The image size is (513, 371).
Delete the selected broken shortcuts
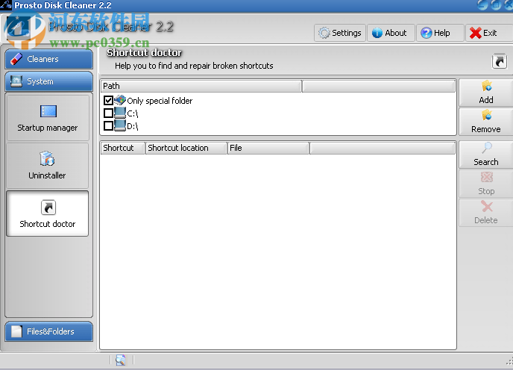click(486, 213)
